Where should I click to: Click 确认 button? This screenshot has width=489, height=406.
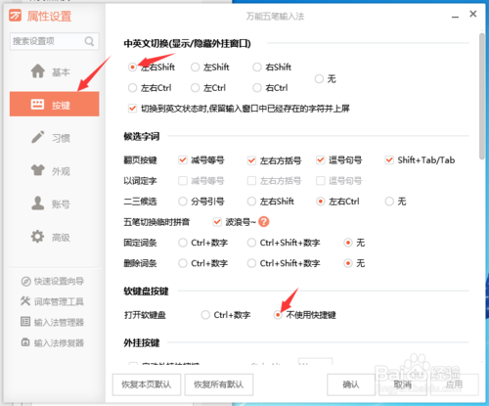(351, 384)
